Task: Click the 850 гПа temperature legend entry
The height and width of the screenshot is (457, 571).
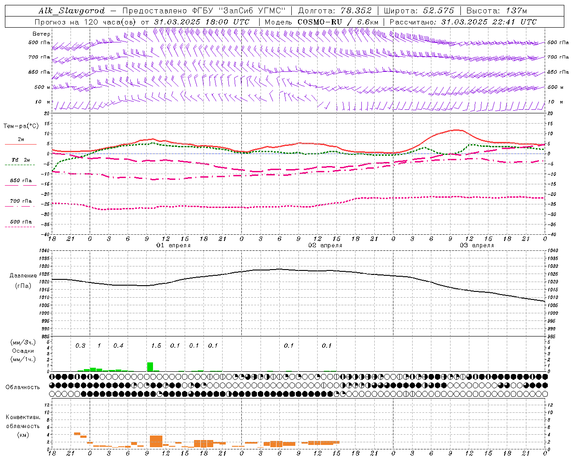Action: click(x=21, y=181)
